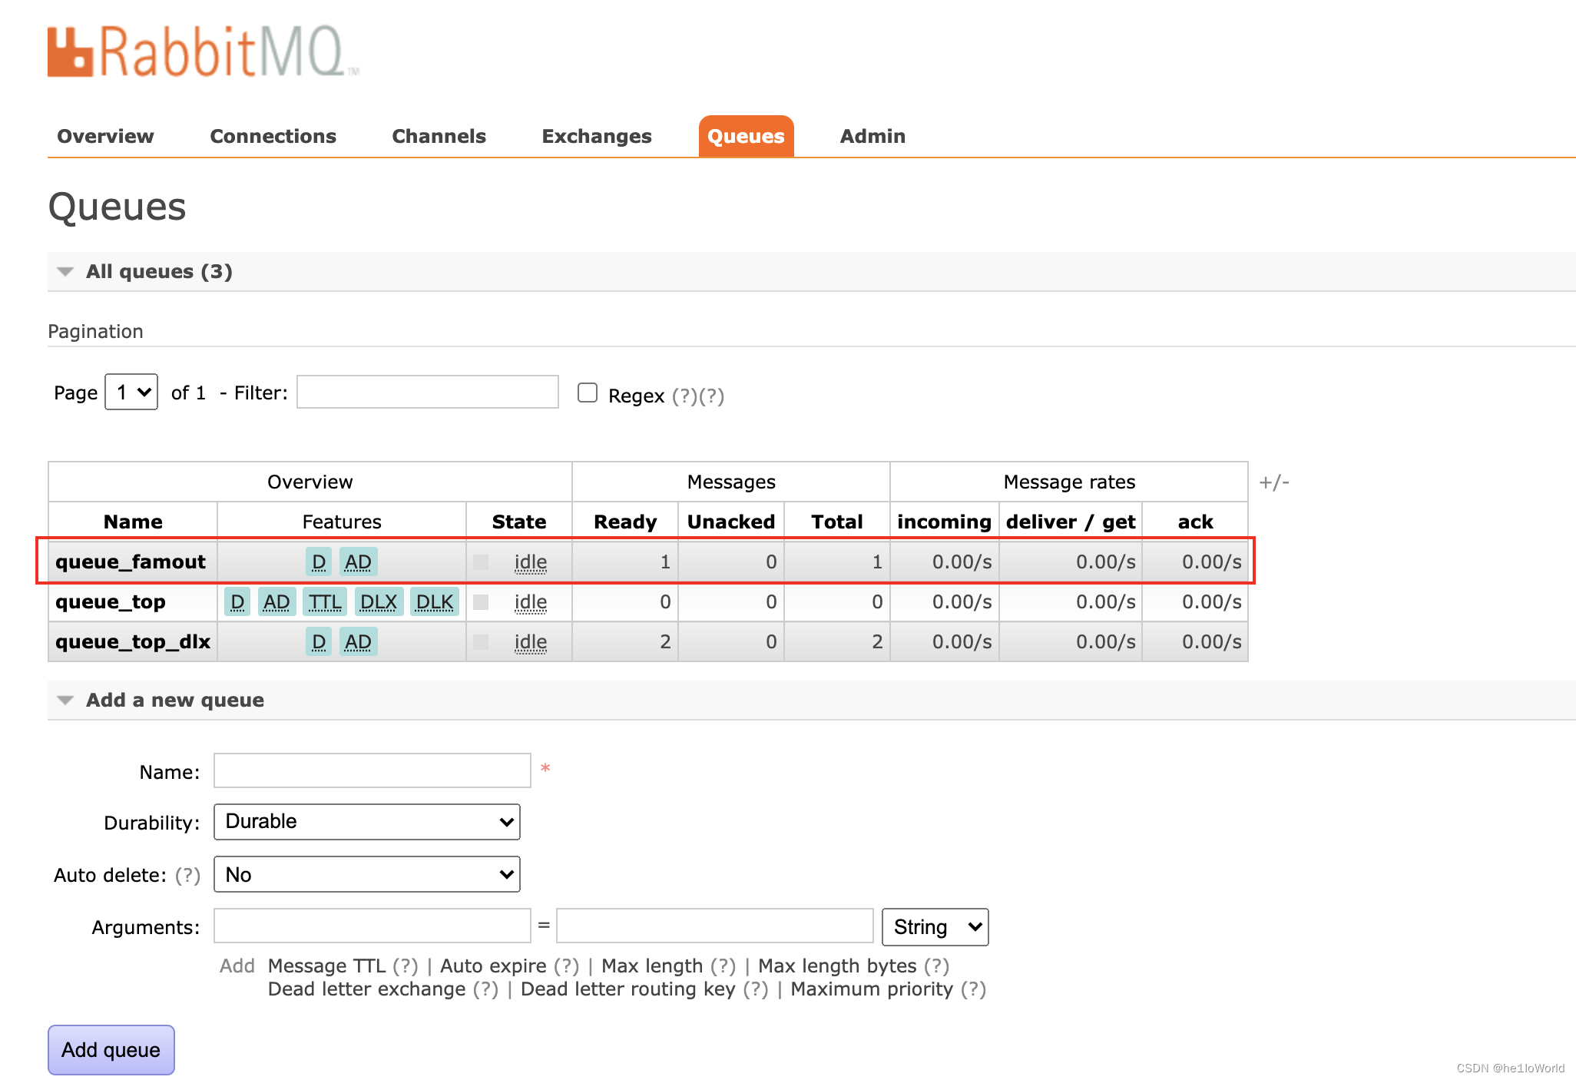Open the Durability dropdown
1576x1080 pixels.
(x=367, y=822)
